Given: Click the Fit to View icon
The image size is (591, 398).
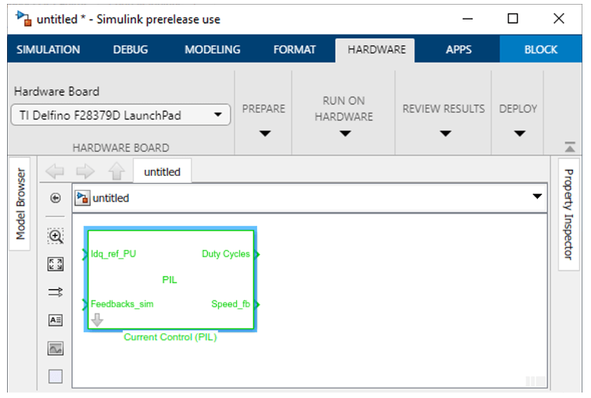Looking at the screenshot, I should tap(56, 264).
